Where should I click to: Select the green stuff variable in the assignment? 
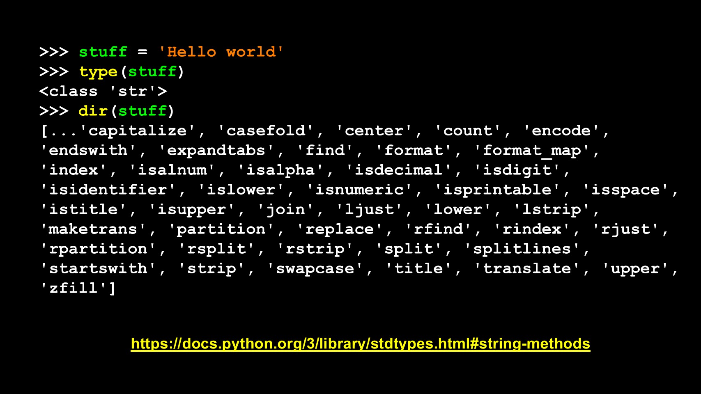(x=103, y=52)
